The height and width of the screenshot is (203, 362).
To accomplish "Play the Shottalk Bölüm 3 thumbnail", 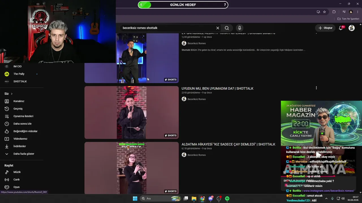I will (x=132, y=58).
